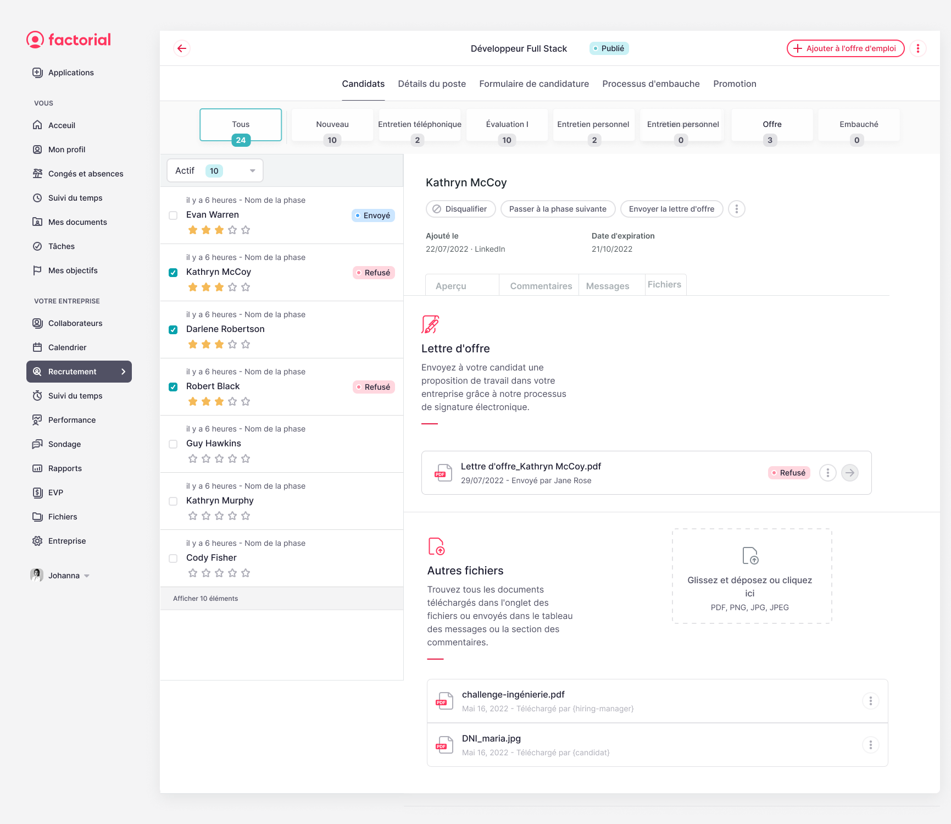Open Mes objectifs flag icon
This screenshot has width=951, height=824.
[x=37, y=270]
